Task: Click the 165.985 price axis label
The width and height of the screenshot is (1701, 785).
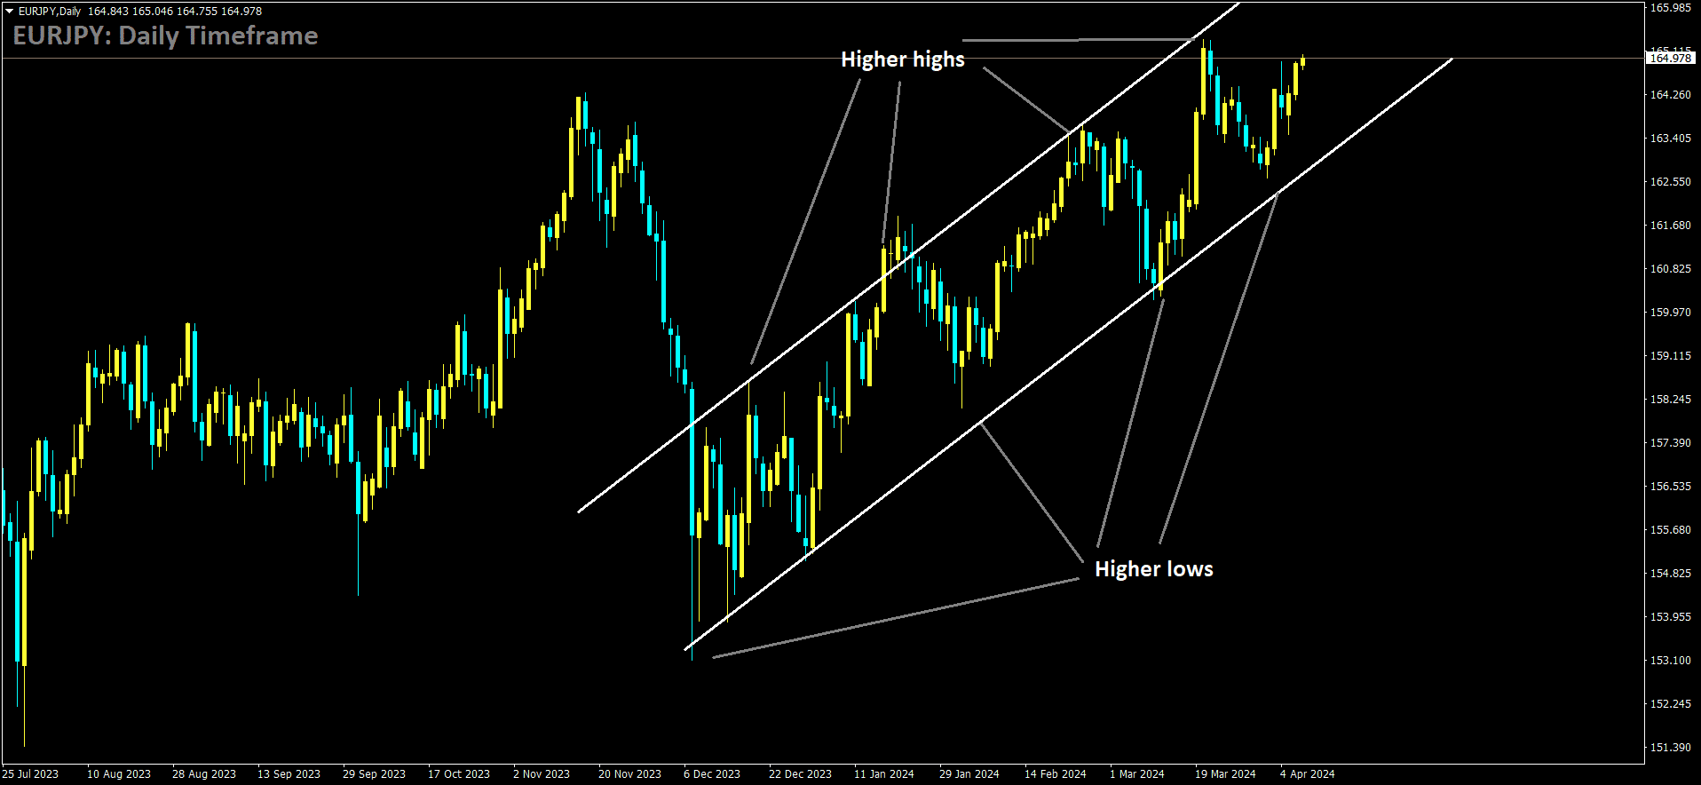Action: pos(1670,8)
